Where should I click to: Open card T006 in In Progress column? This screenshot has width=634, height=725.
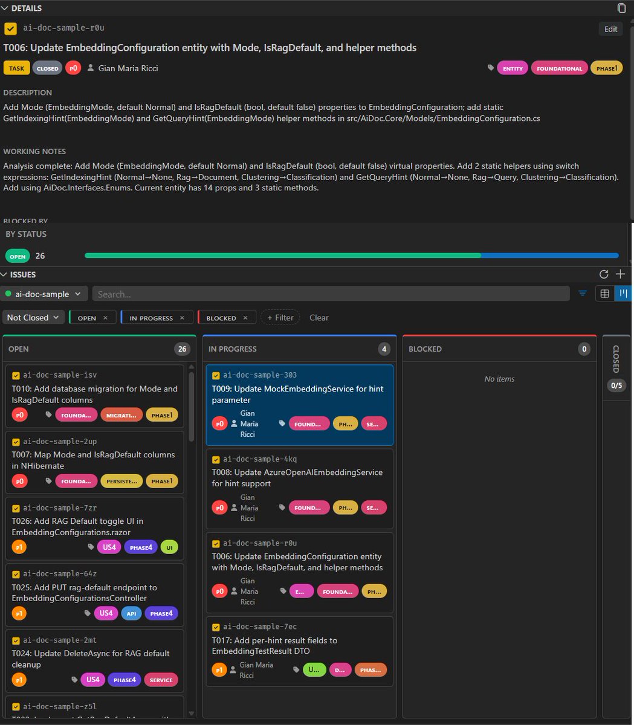click(299, 572)
